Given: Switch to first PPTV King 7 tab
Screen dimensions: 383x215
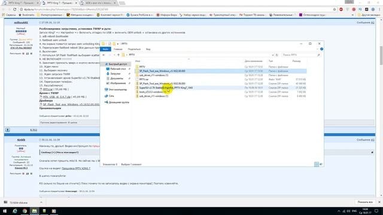Looking at the screenshot, I should click(22, 3).
